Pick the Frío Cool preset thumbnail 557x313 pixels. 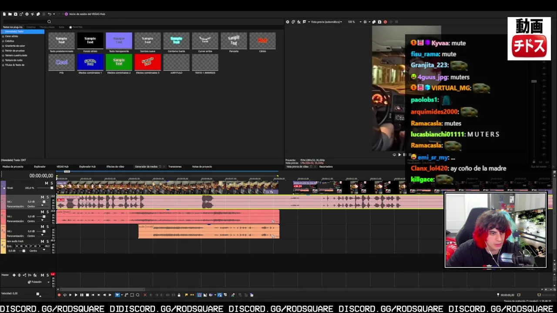click(61, 62)
